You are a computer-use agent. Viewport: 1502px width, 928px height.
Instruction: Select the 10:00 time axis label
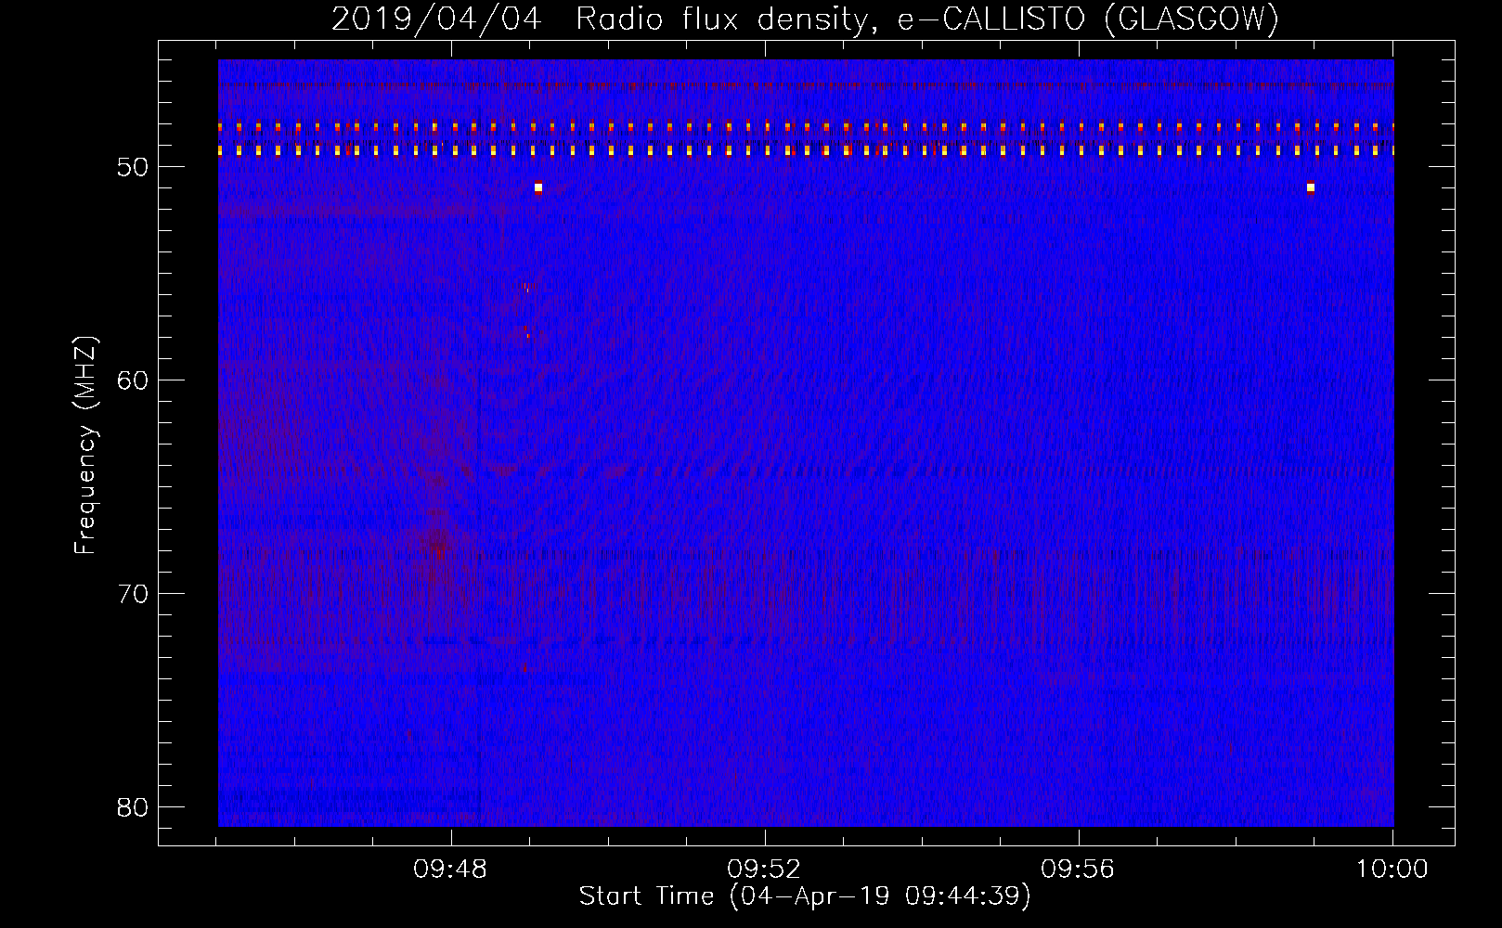click(1392, 870)
